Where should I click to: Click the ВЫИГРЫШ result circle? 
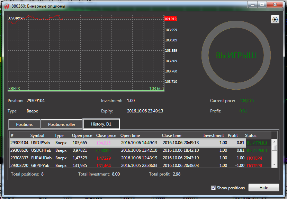coord(236,56)
